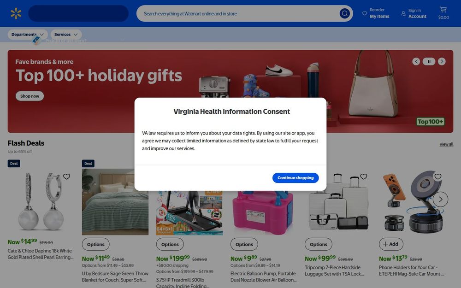Viewport: 461px width, 288px height.
Task: Click Continue shopping button
Action: (x=296, y=178)
